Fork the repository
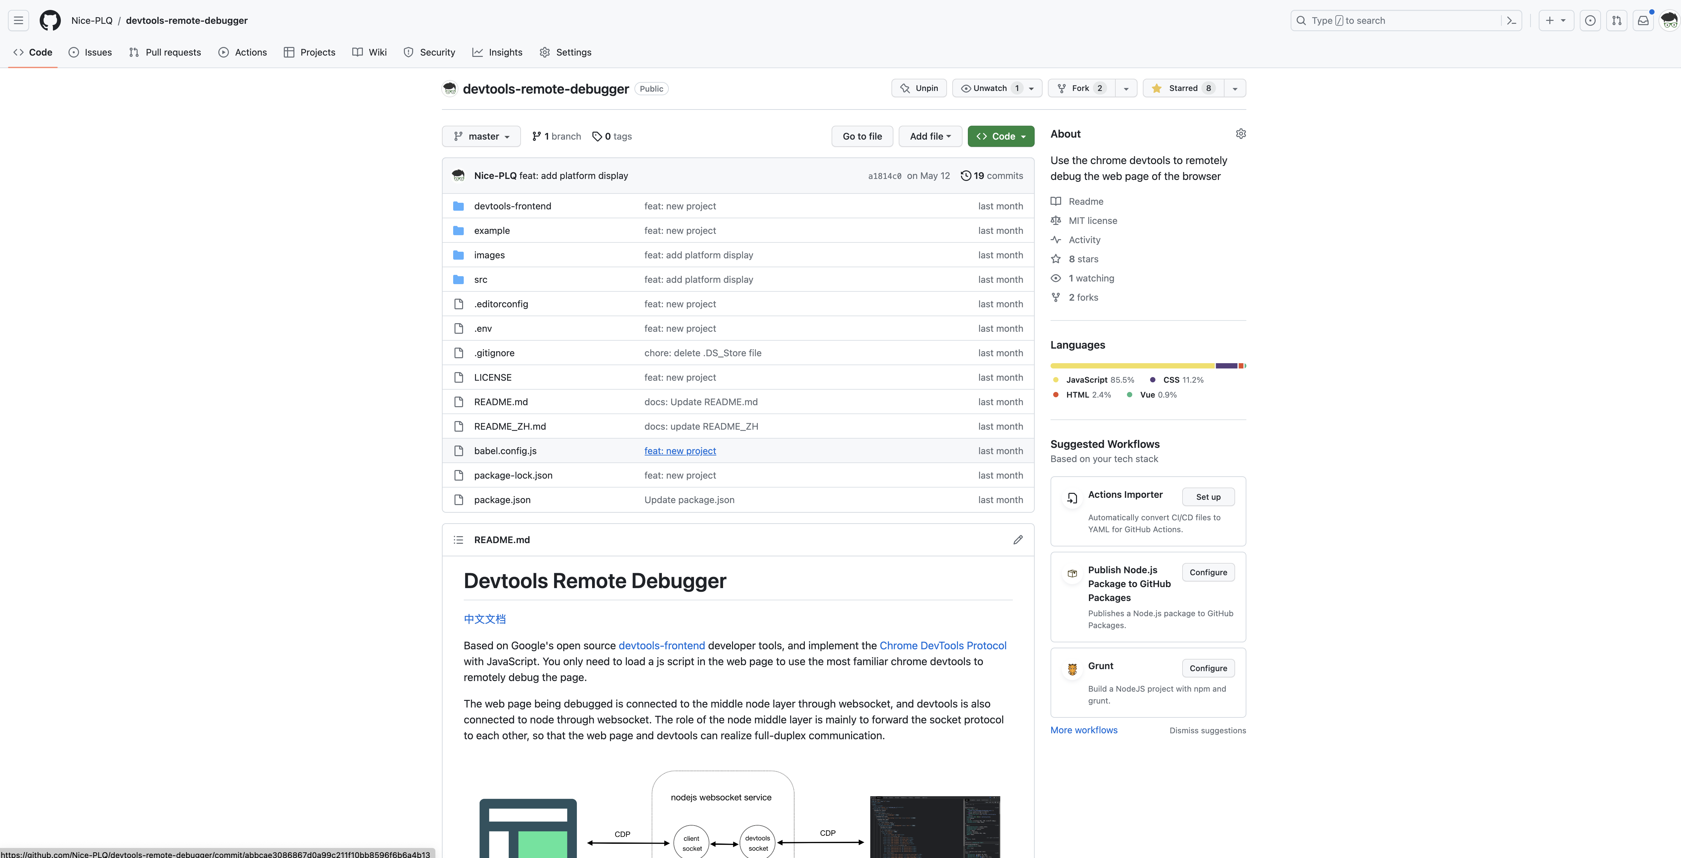Screen dimensions: 1681x858 (1081, 88)
